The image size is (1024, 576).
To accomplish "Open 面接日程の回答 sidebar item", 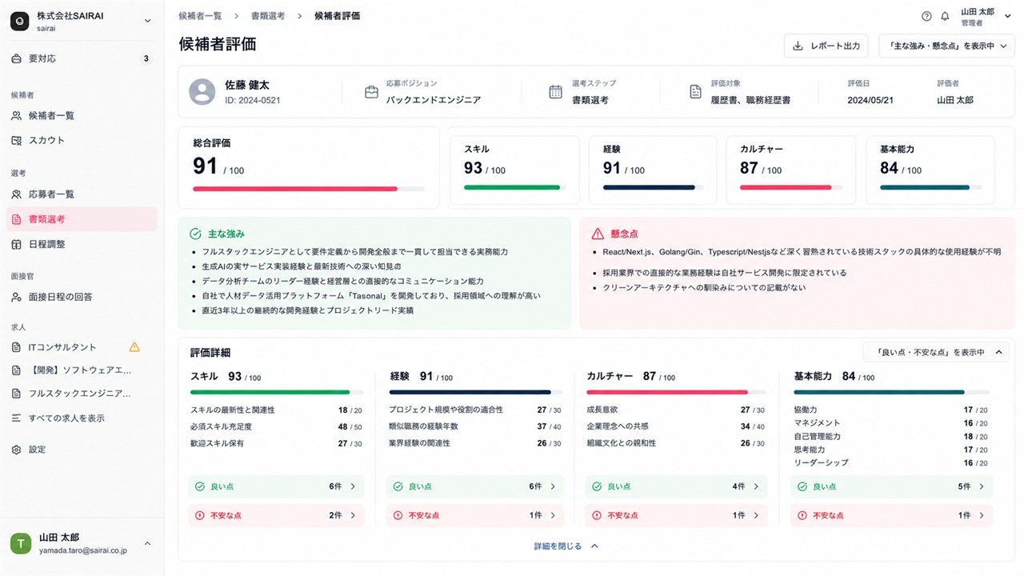I will [x=81, y=297].
